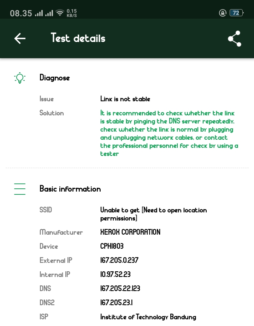Tap the 'Link is not stable' issue text
Image resolution: width=254 pixels, height=326 pixels.
125,99
